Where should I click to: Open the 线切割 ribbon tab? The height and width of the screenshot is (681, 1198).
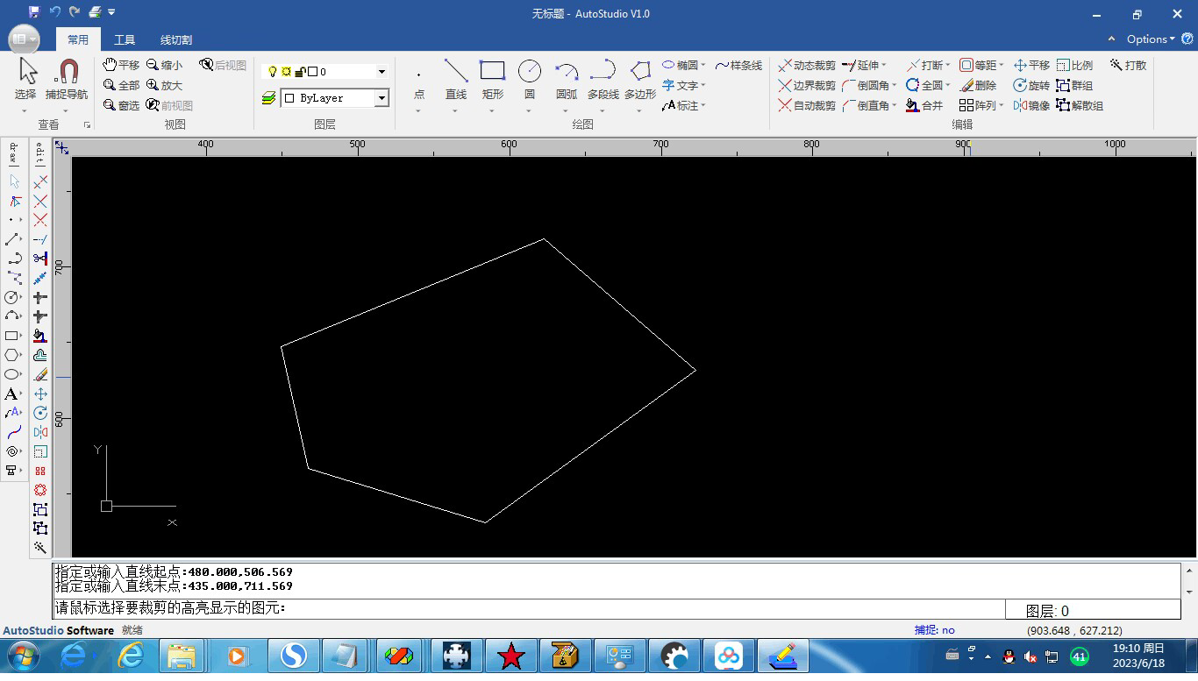[x=175, y=40]
